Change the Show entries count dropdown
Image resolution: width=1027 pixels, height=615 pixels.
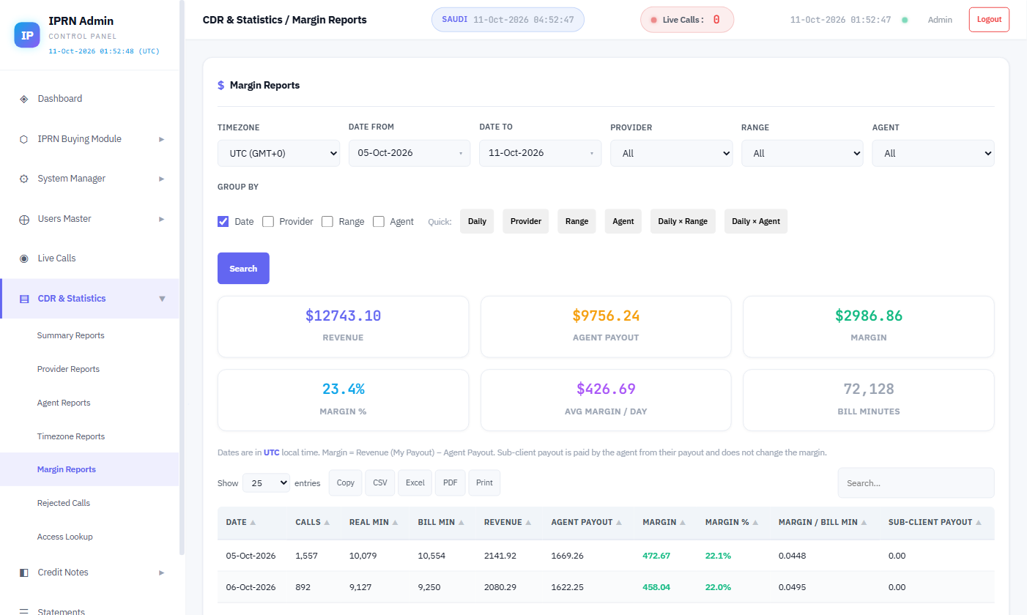click(266, 482)
